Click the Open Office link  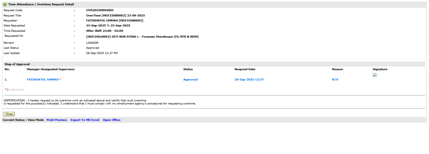tap(112, 120)
